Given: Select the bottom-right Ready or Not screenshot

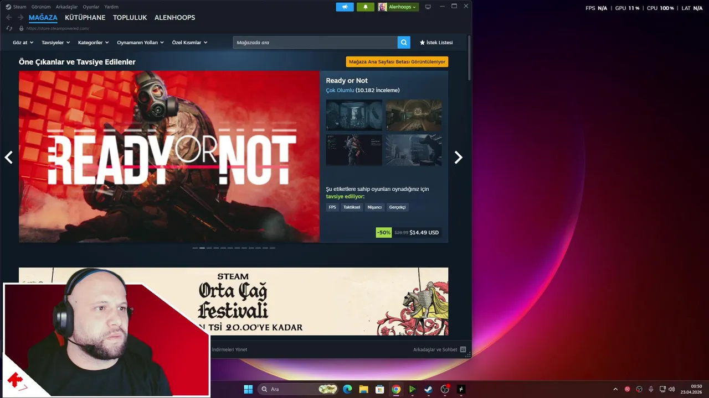Looking at the screenshot, I should [x=414, y=150].
